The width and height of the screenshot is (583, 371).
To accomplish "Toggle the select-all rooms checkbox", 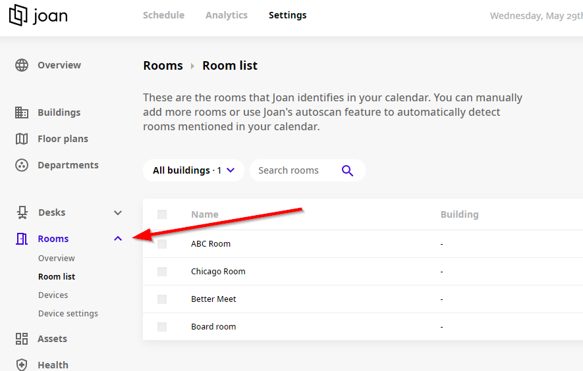I will tap(162, 214).
